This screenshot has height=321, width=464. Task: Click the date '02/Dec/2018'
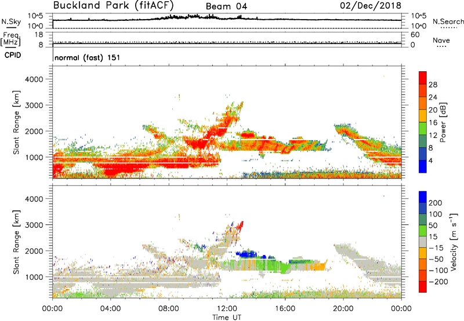click(x=371, y=6)
